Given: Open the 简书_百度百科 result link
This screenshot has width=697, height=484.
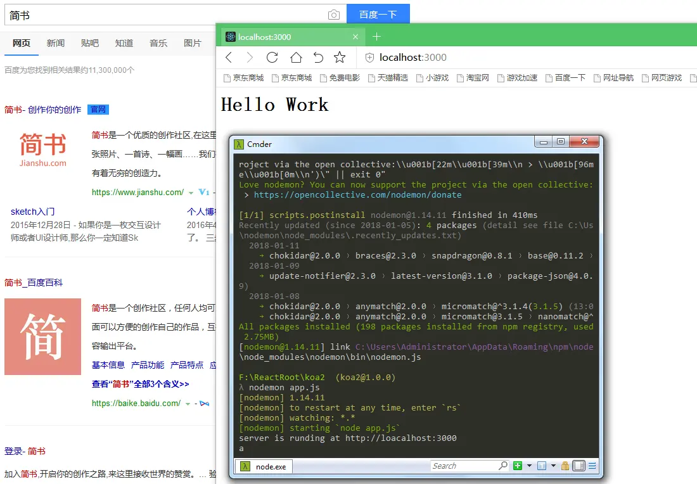Looking at the screenshot, I should pos(34,283).
